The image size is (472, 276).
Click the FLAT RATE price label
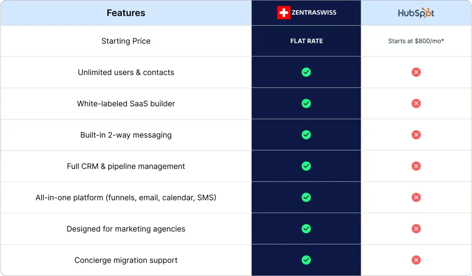(307, 41)
